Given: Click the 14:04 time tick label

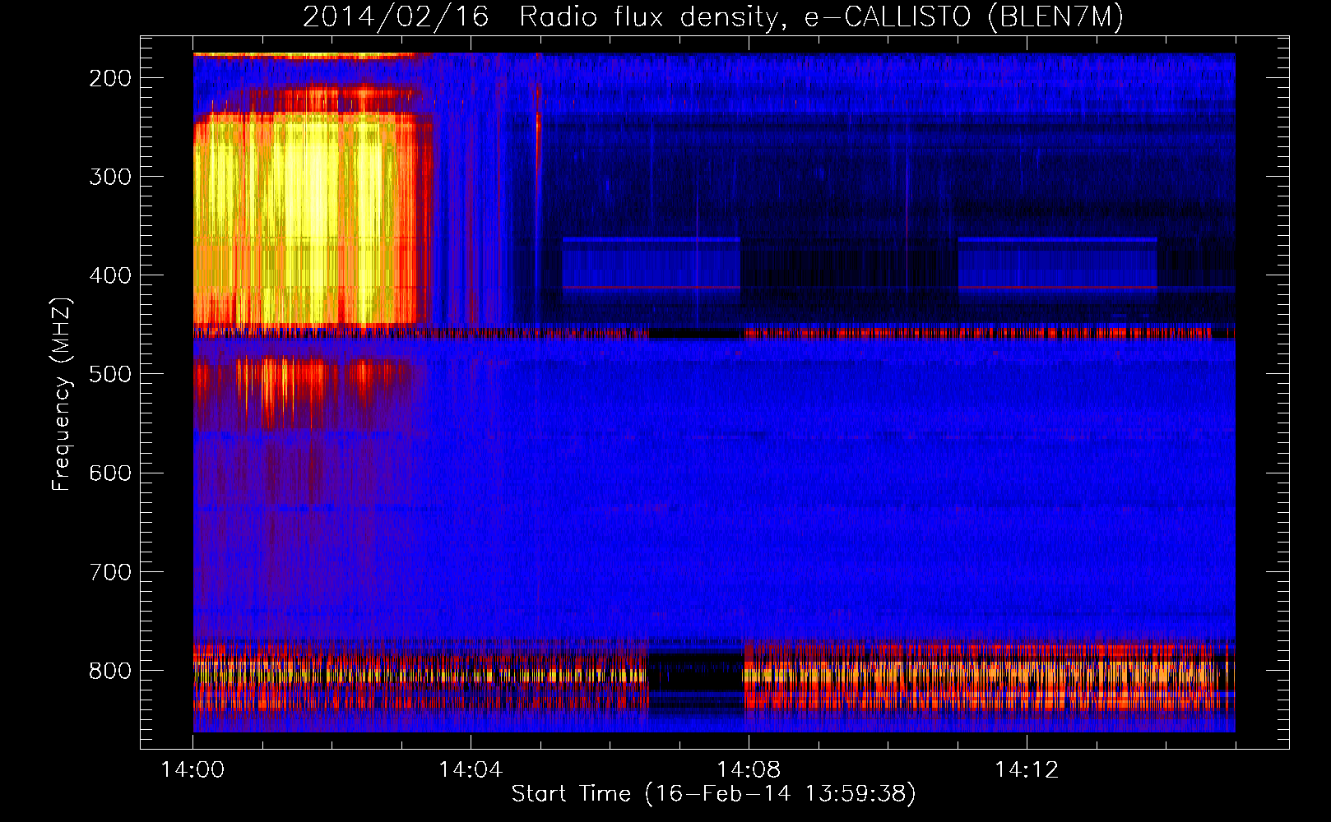Looking at the screenshot, I should click(471, 770).
